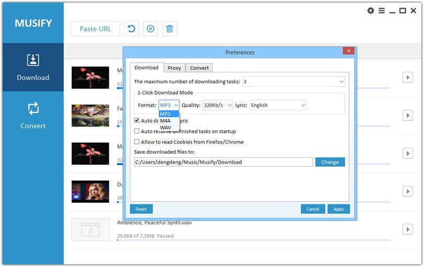Select WAV from the format list

coord(165,127)
